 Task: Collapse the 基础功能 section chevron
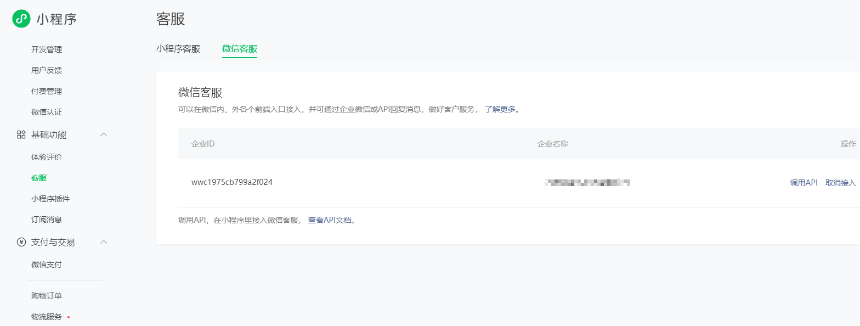coord(104,134)
